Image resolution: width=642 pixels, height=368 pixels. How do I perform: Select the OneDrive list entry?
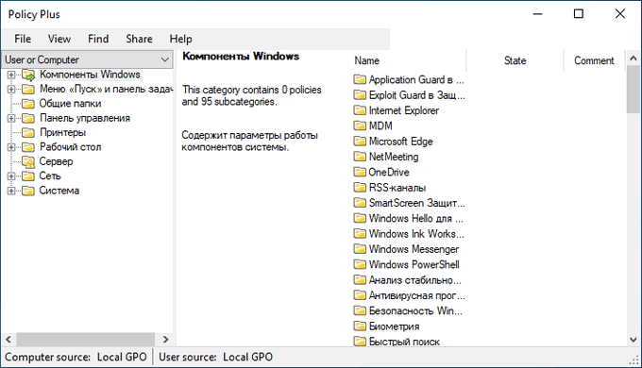click(389, 172)
